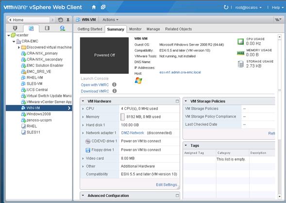
Task: Collapse the Tags section
Action: point(186,145)
